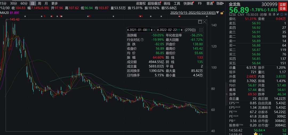Click the date range 2020/10/15-2022/02/22 link
The image size is (288, 135).
coord(193,13)
